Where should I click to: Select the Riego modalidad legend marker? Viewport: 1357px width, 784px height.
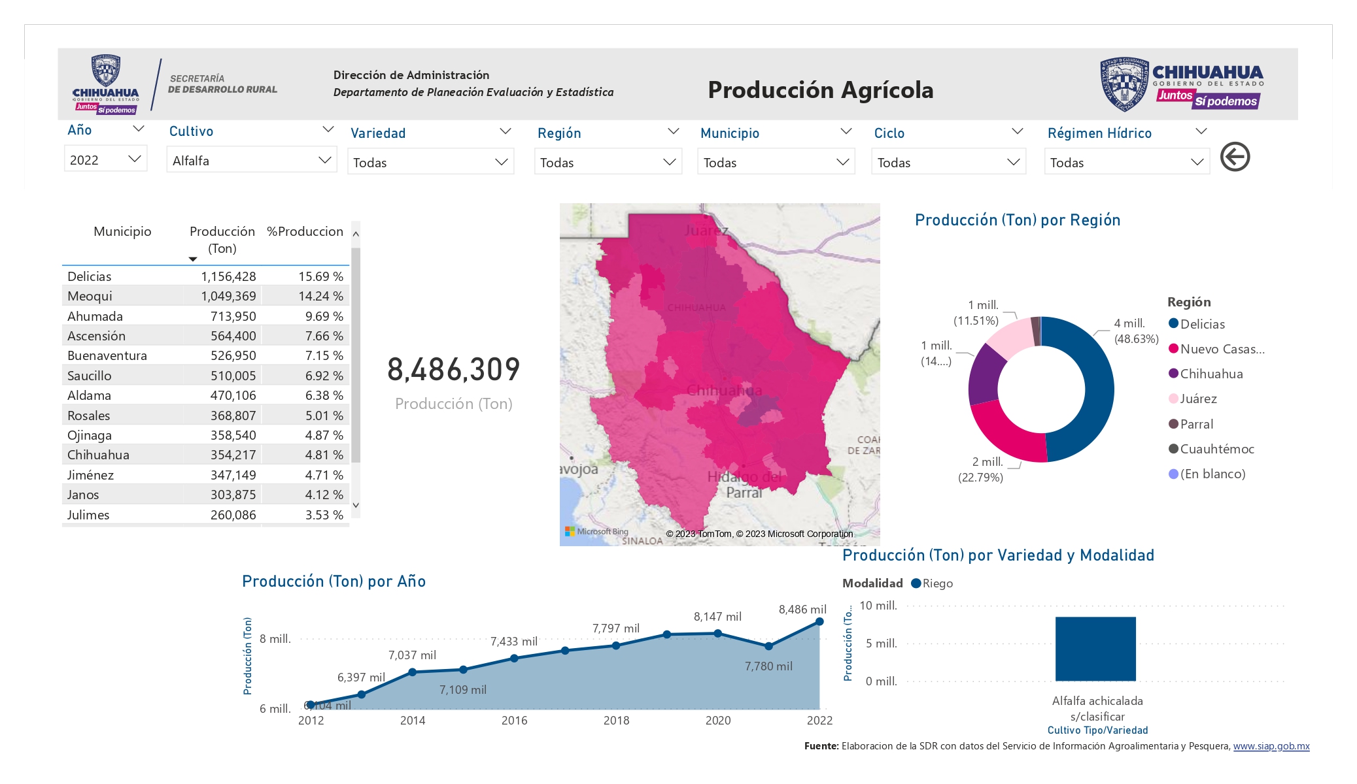coord(916,583)
